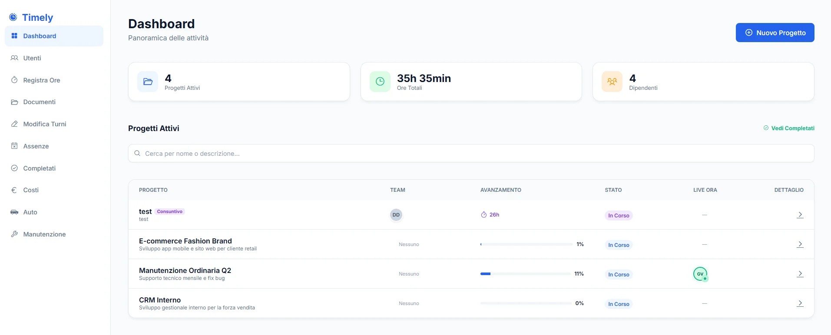Open the Dashboard menu item
831x335 pixels.
[x=54, y=36]
